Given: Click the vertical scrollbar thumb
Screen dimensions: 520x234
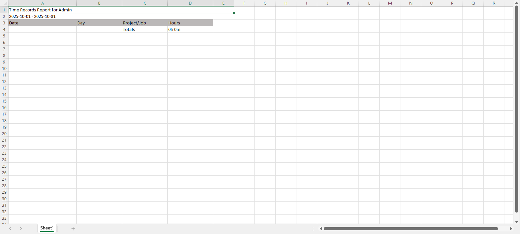Looking at the screenshot, I should [516, 109].
